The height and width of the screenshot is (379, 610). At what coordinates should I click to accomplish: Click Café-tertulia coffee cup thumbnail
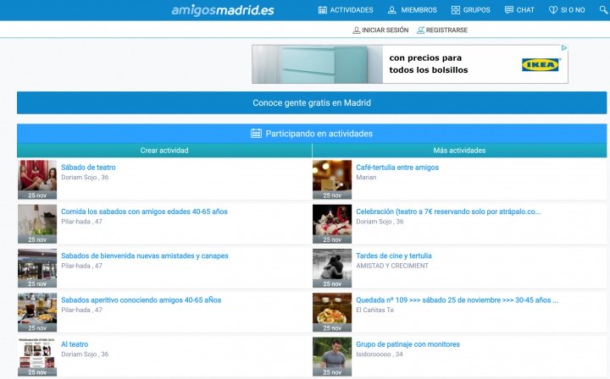[x=332, y=179]
